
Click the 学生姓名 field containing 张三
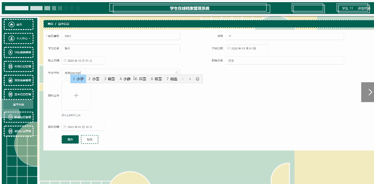pyautogui.click(x=121, y=48)
